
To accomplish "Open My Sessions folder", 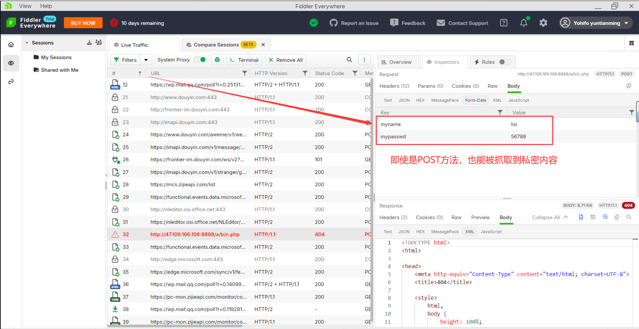I will click(53, 57).
